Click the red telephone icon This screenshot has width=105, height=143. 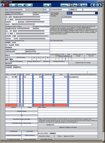pyautogui.click(x=7, y=5)
